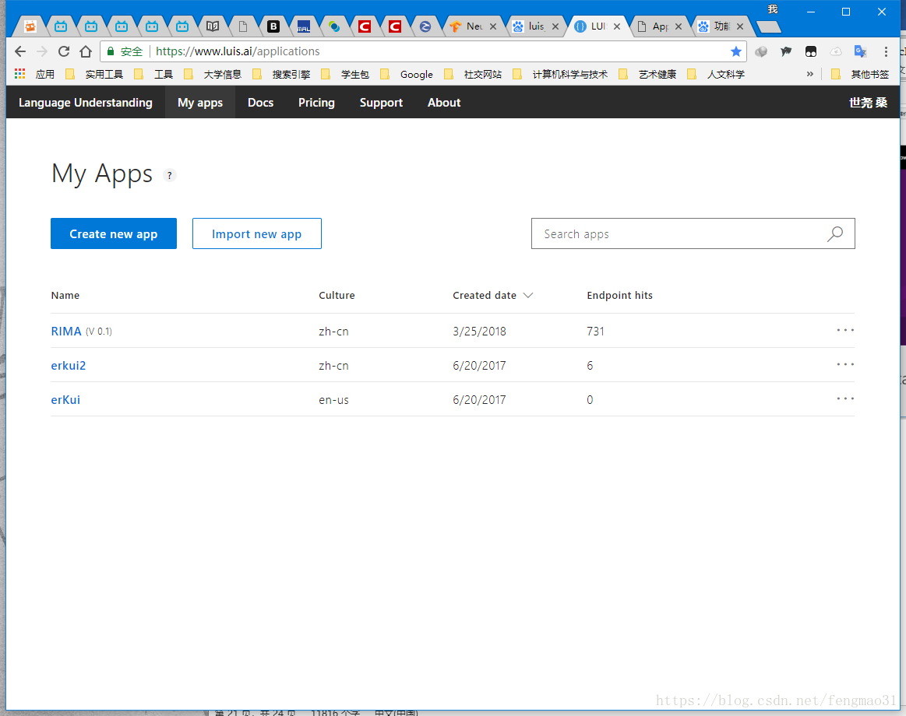Open the Support page
Viewport: 906px width, 716px height.
point(382,102)
